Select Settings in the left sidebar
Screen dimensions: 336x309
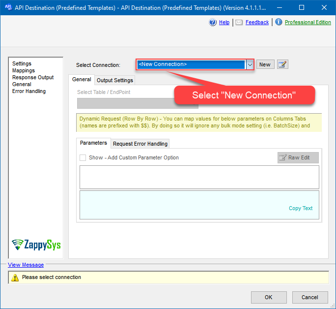click(22, 64)
